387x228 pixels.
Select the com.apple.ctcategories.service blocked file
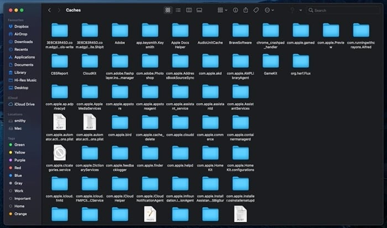pos(60,153)
